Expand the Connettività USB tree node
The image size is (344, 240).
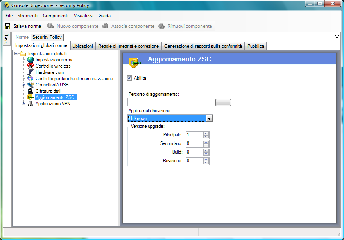23,85
